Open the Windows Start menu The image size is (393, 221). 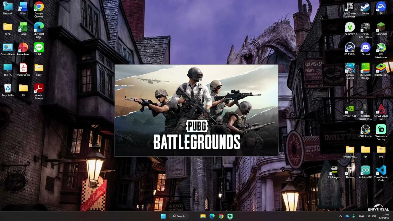163,216
